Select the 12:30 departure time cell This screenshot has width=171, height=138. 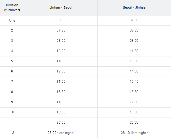pos(61,71)
